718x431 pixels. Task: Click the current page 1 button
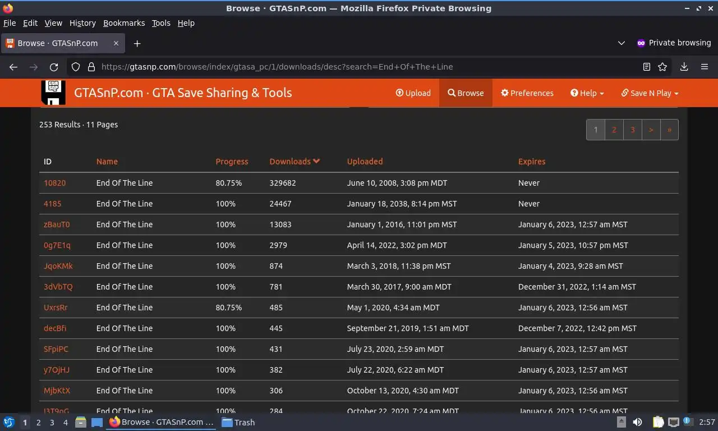click(x=596, y=130)
